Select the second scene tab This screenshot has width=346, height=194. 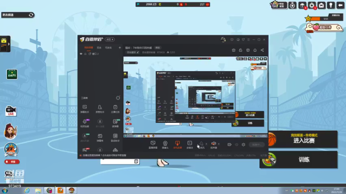pyautogui.click(x=99, y=48)
